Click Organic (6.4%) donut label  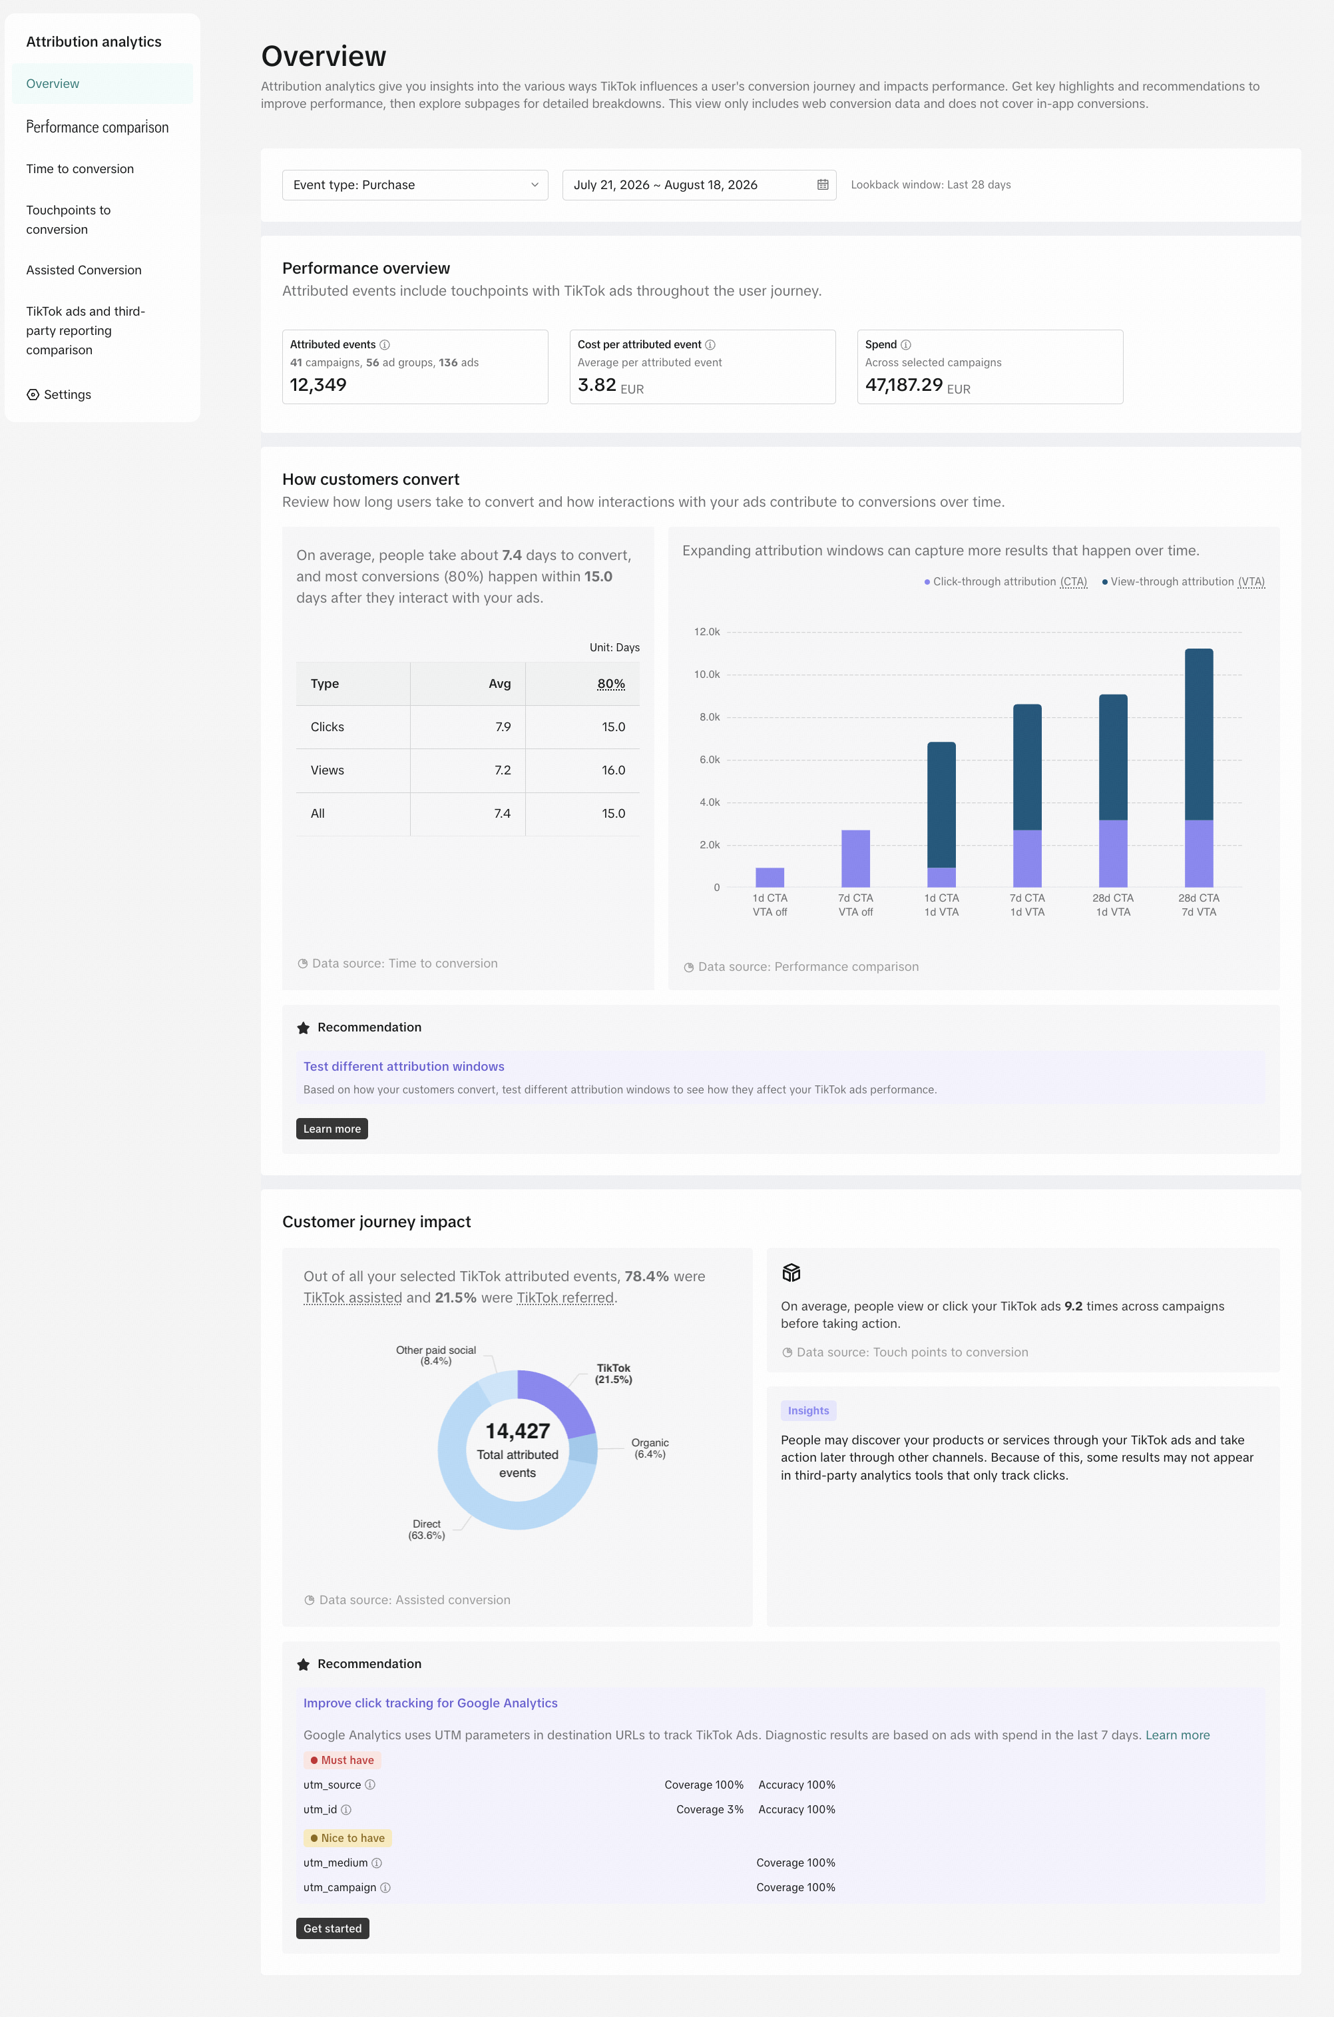coord(650,1448)
